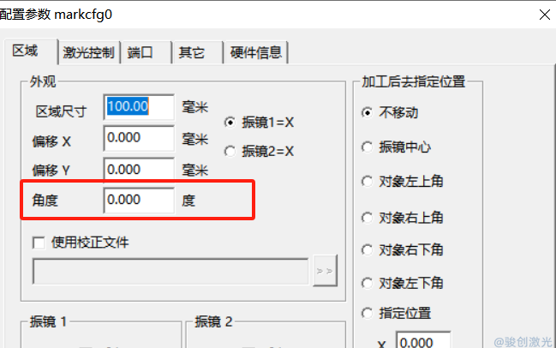
Task: Close the 配置参数 markcfg0 dialog
Action: click(x=545, y=15)
